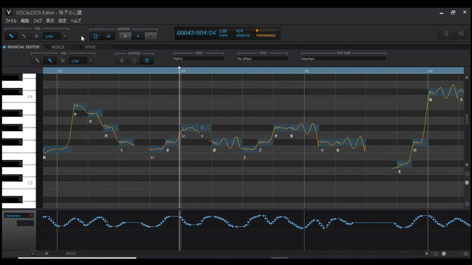Click the 4/4 signature value
Image resolution: width=472 pixels, height=265 pixels.
pyautogui.click(x=239, y=31)
